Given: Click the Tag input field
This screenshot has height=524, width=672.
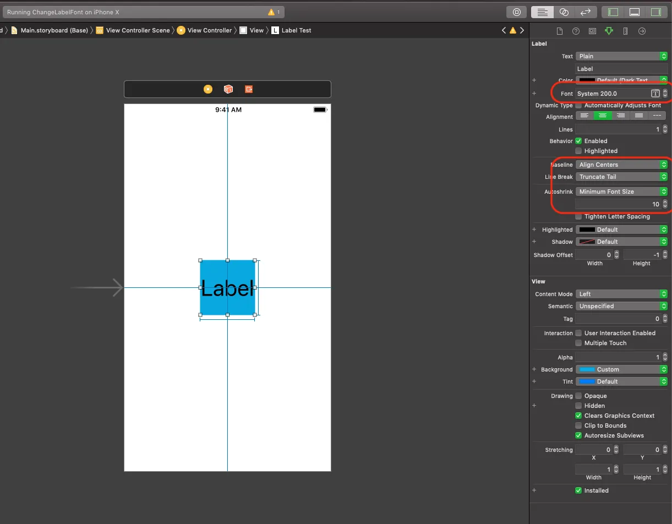Looking at the screenshot, I should coord(618,319).
